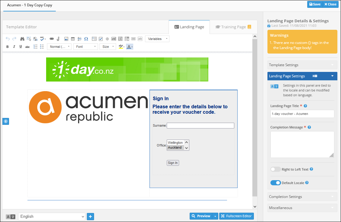341x222 pixels.
Task: Select the Landing Page tab
Action: pyautogui.click(x=189, y=27)
